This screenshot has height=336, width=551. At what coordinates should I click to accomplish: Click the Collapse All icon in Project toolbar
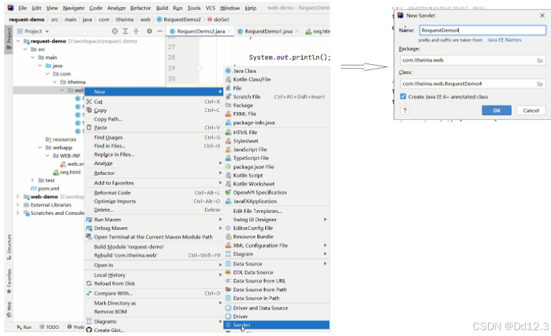pyautogui.click(x=136, y=31)
